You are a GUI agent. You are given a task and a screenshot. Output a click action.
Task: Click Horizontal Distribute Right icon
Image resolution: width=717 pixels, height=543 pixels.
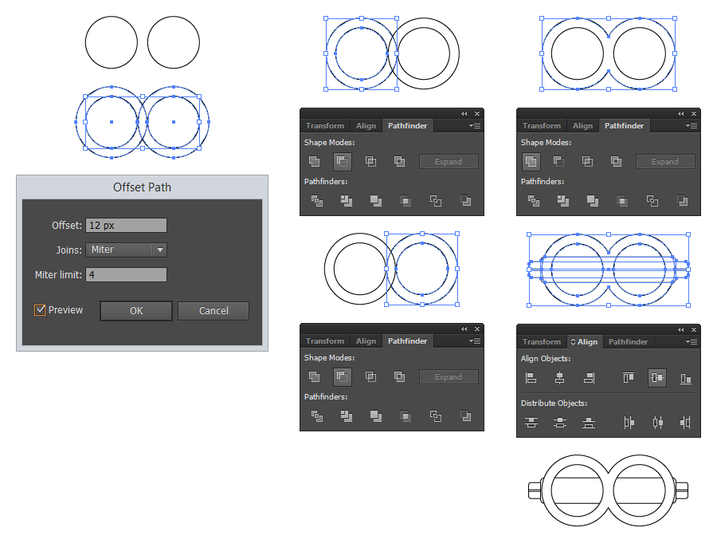pos(685,422)
